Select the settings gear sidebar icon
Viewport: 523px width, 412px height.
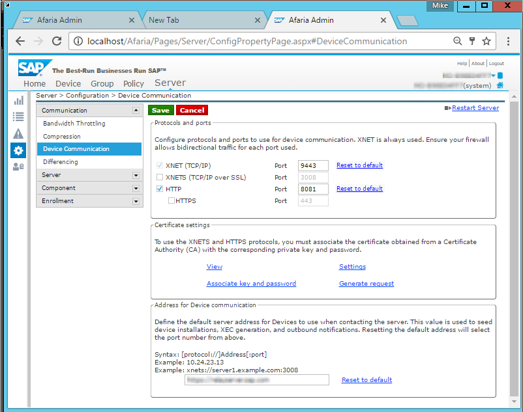tap(18, 150)
